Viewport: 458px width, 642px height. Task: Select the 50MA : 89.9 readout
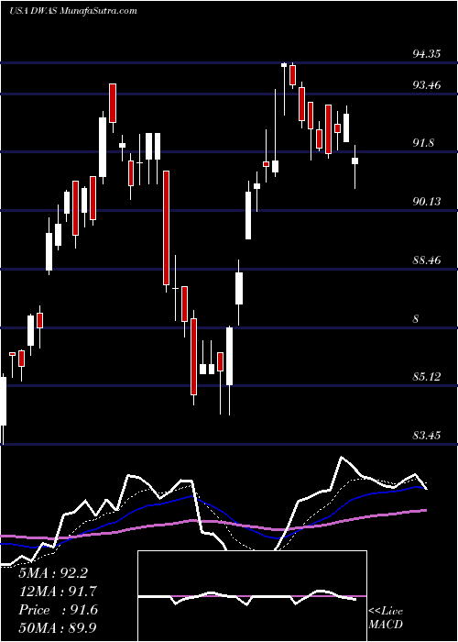pyautogui.click(x=58, y=628)
